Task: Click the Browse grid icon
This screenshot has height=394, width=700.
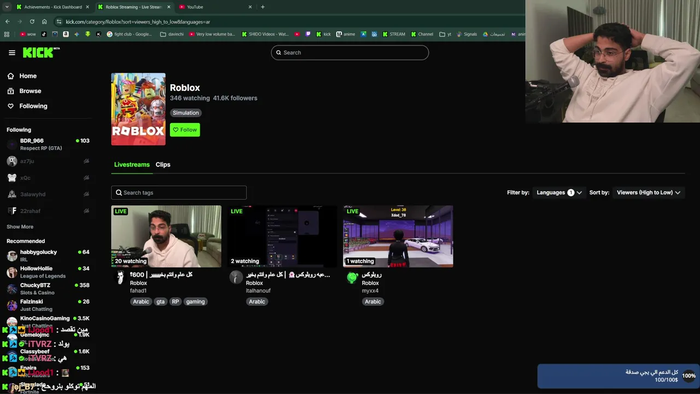Action: click(10, 91)
